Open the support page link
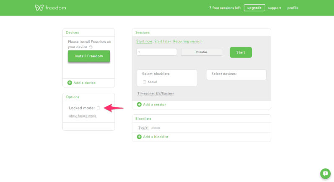Viewport: 334px width, 182px height. (274, 8)
